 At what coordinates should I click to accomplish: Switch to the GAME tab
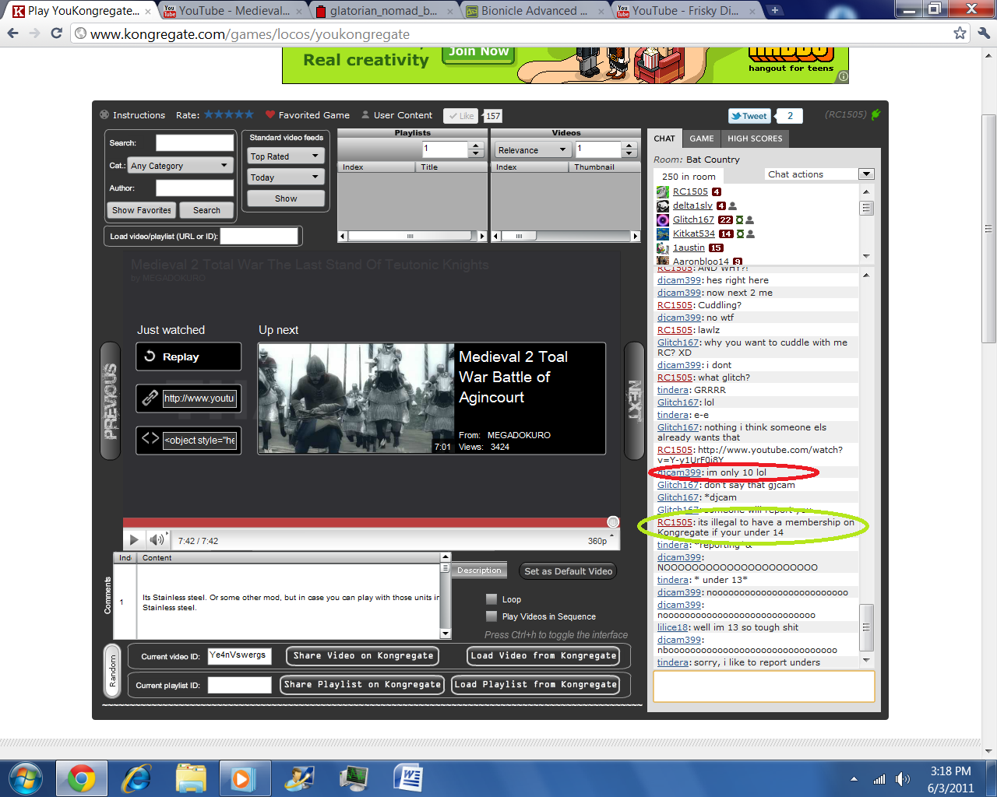point(702,139)
